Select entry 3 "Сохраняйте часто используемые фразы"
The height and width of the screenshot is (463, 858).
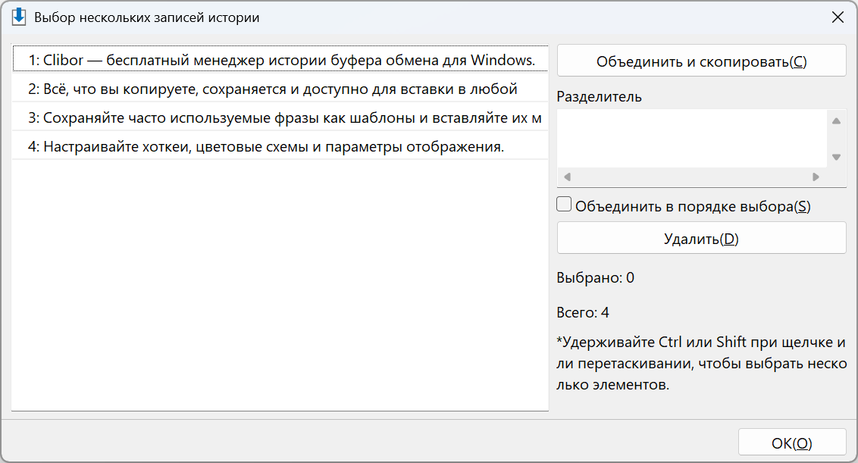280,117
